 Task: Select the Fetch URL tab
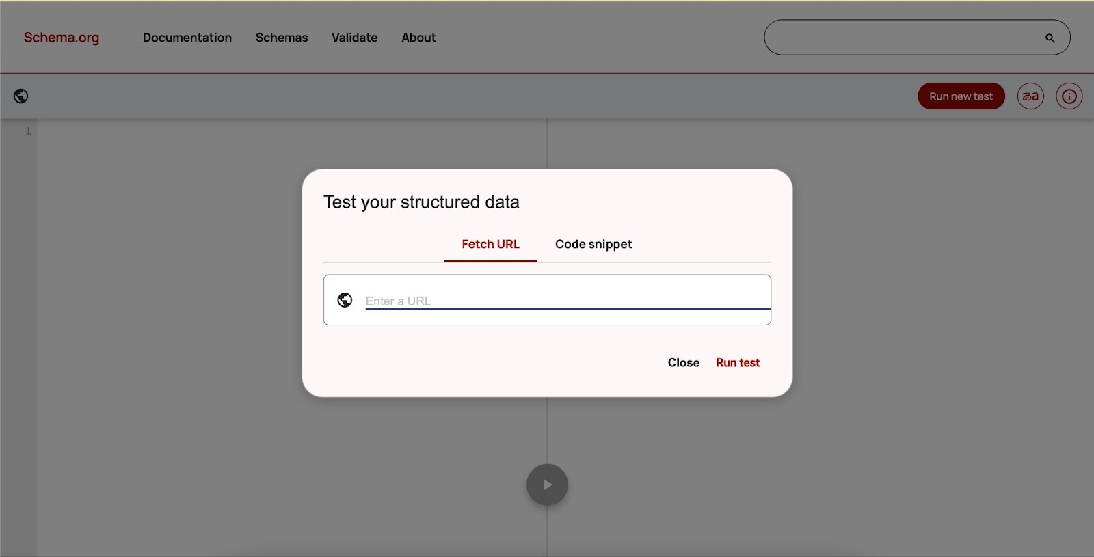click(x=491, y=244)
